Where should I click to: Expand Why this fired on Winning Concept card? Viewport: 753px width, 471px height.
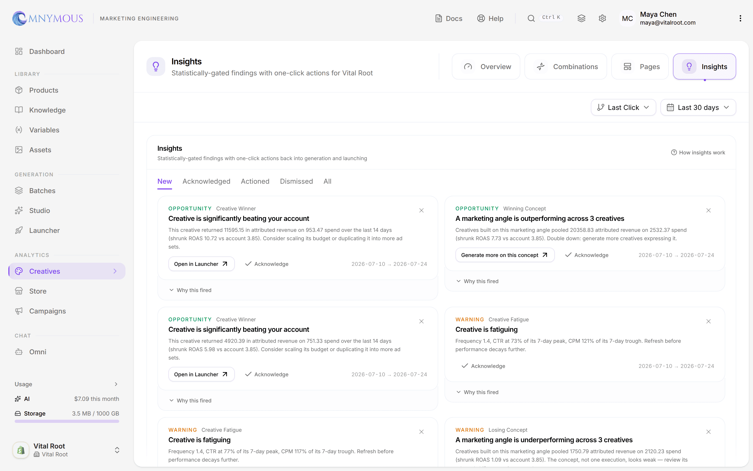click(477, 281)
